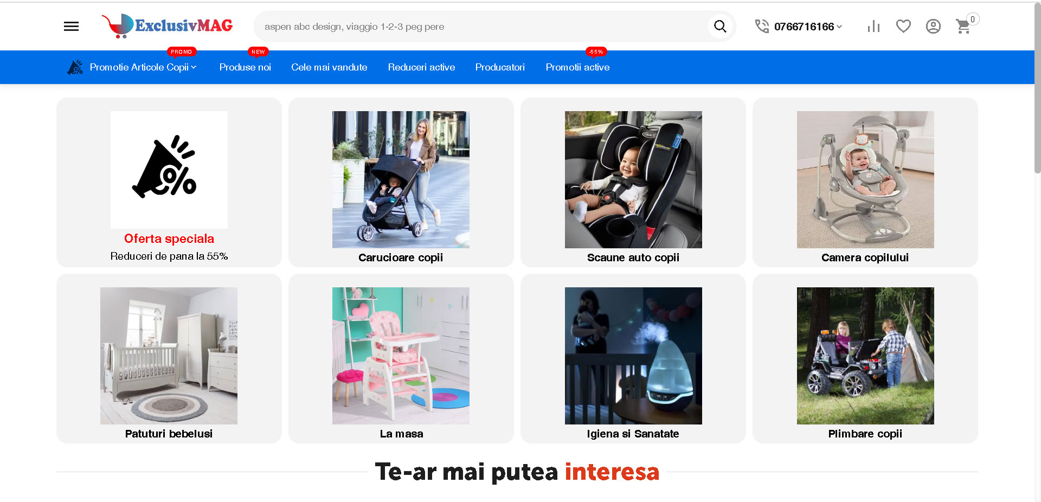Open the hamburger menu icon
1041x502 pixels.
click(71, 27)
